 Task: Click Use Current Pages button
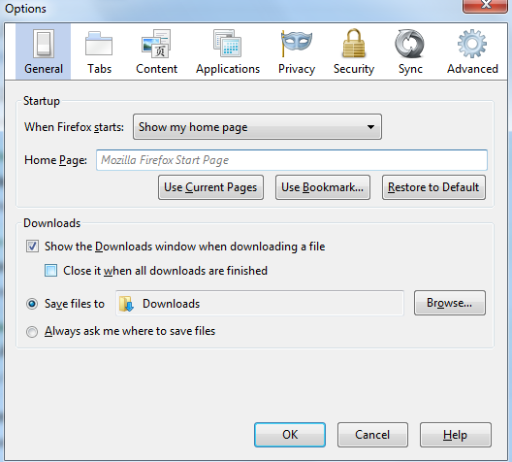[210, 187]
